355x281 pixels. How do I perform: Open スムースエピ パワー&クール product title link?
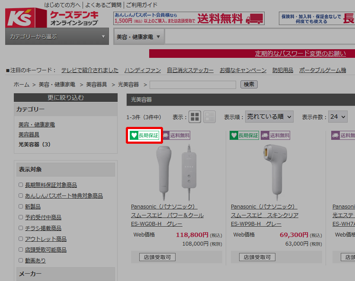point(167,215)
